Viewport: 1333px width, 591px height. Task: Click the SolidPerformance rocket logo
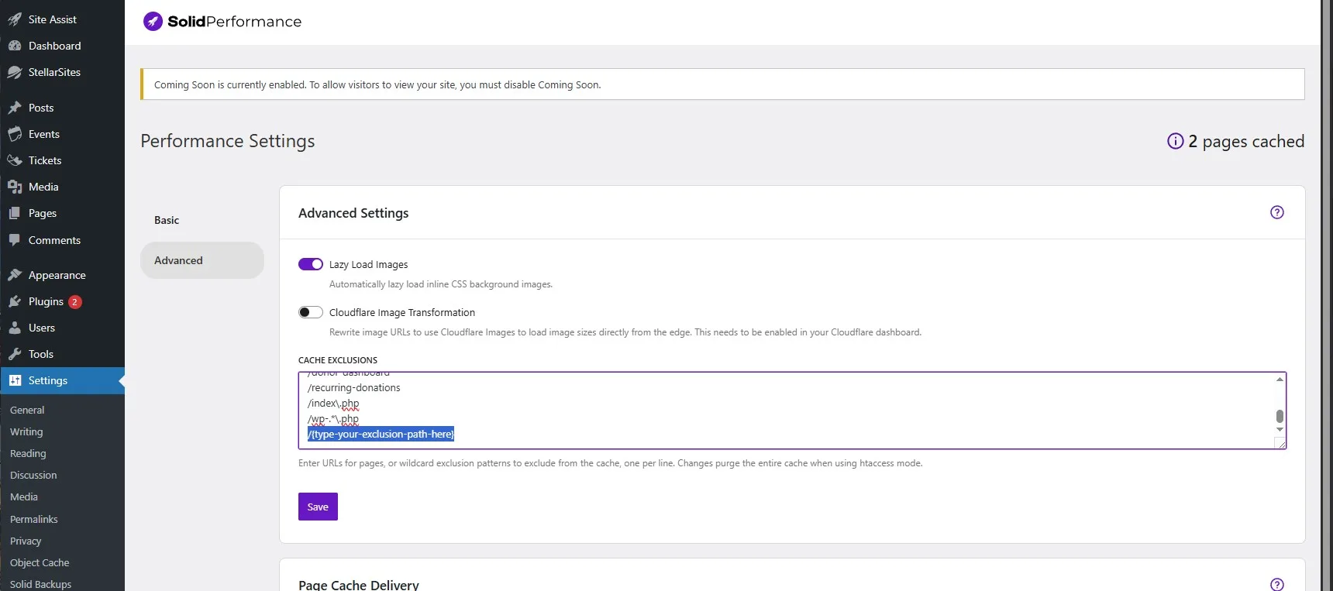[153, 21]
